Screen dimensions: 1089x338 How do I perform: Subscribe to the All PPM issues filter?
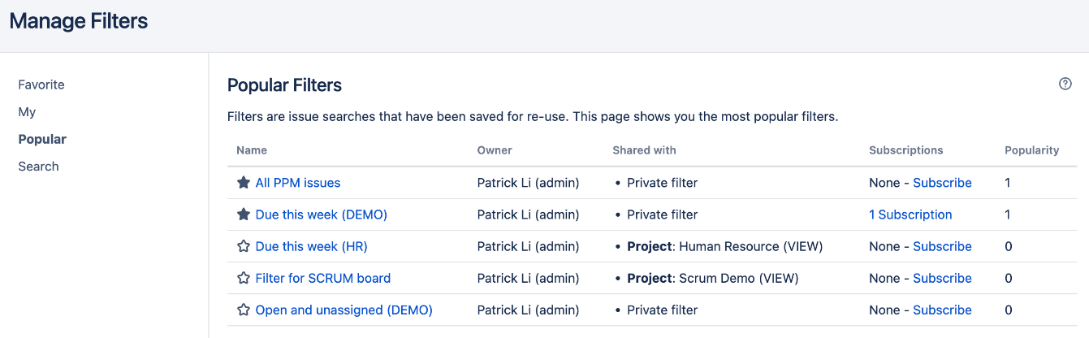pos(942,183)
